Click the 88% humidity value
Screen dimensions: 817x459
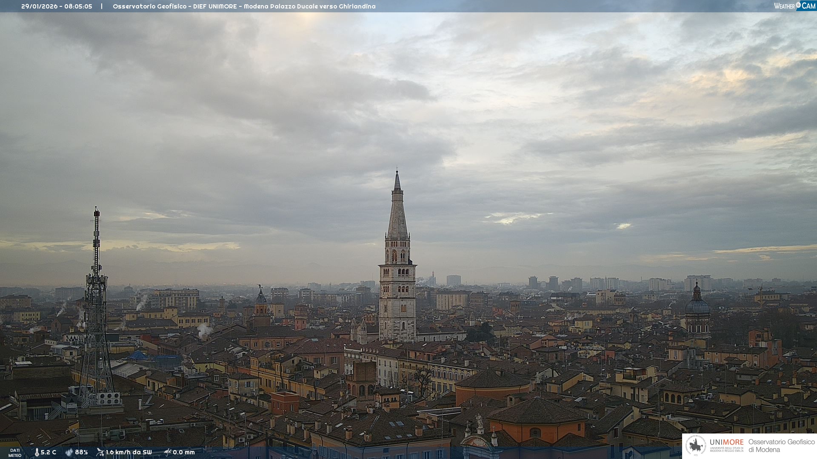coord(81,452)
